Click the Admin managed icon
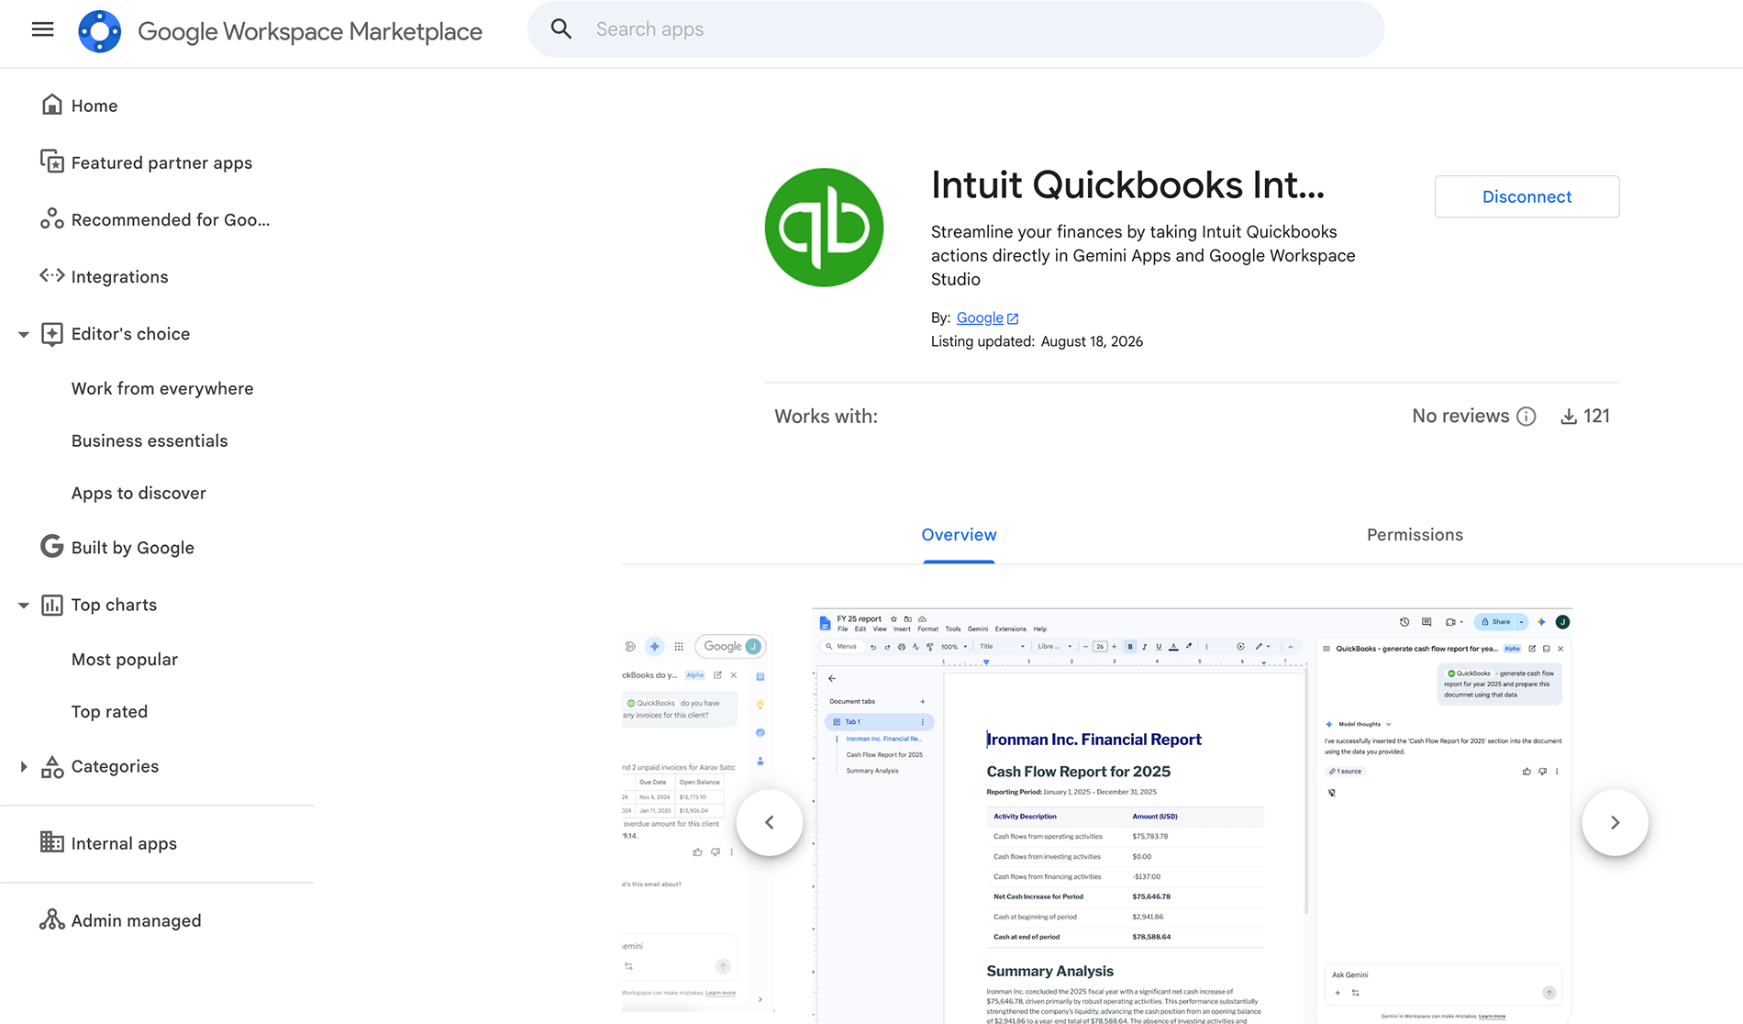The height and width of the screenshot is (1024, 1743). (x=52, y=919)
